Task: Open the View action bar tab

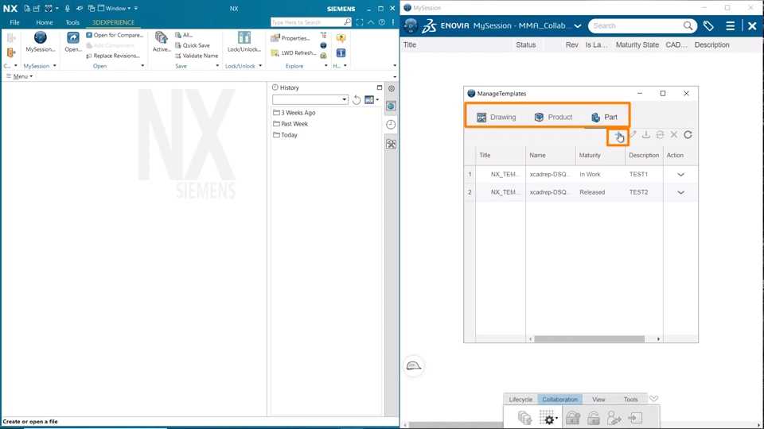Action: pyautogui.click(x=598, y=400)
